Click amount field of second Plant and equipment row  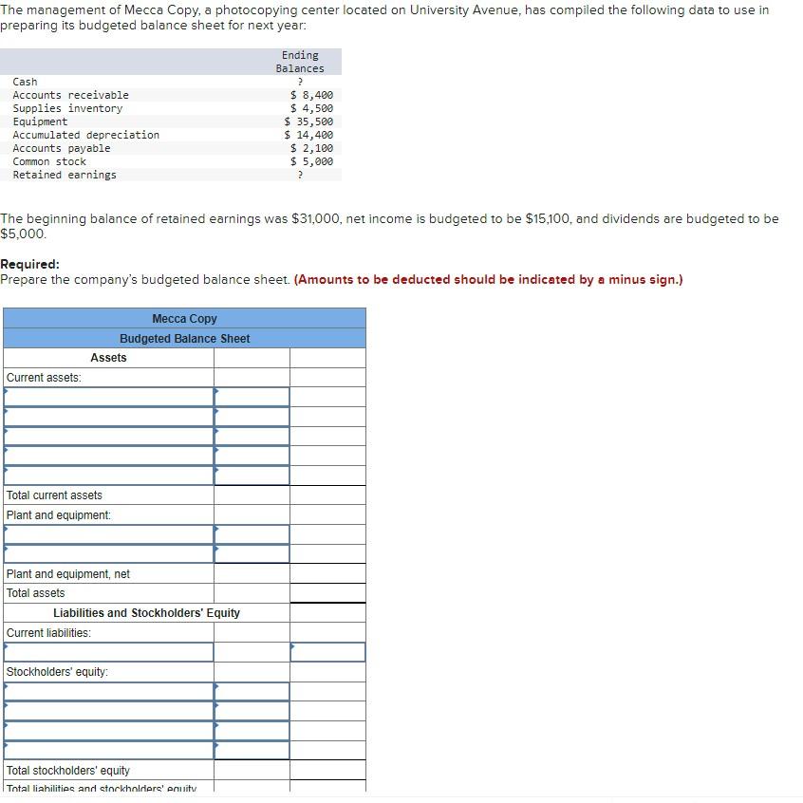[x=252, y=553]
